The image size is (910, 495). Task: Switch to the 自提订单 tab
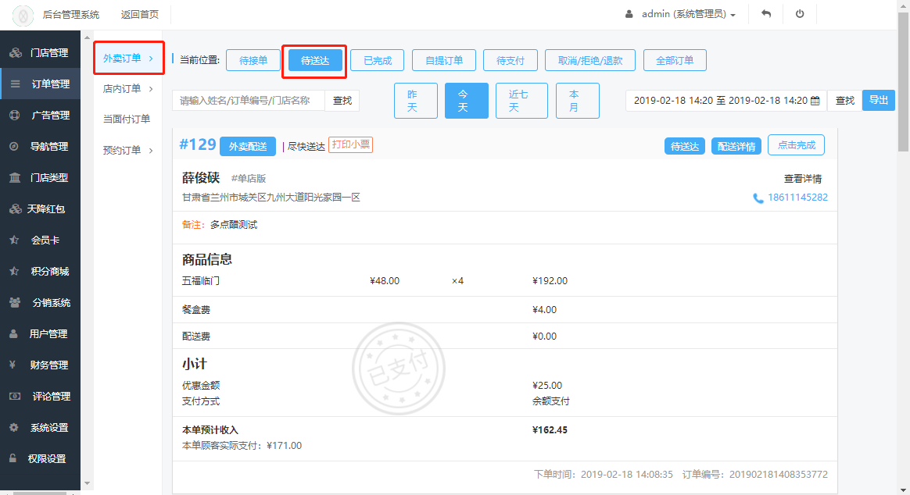pos(444,60)
